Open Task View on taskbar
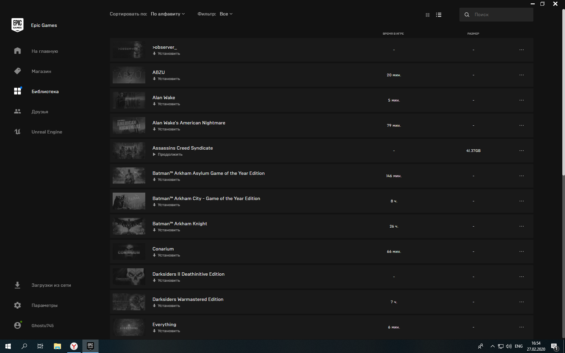The image size is (565, 353). click(x=40, y=346)
